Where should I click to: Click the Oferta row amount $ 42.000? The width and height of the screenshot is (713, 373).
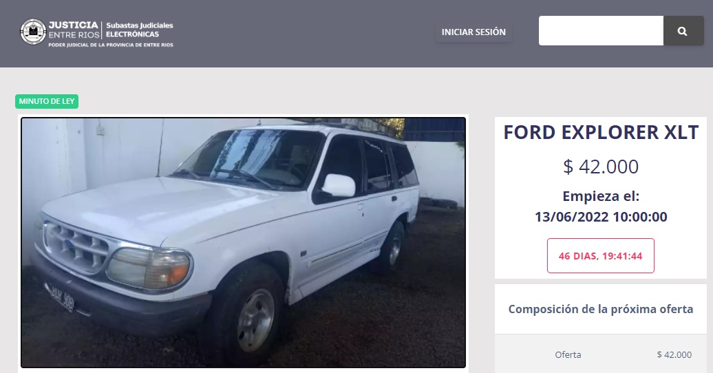click(674, 355)
